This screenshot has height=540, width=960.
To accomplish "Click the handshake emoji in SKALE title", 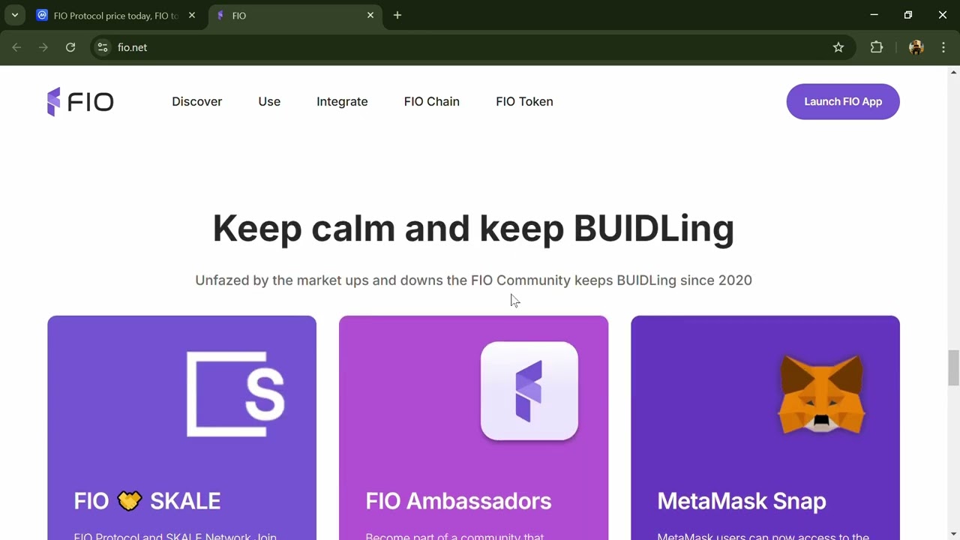I will [x=129, y=501].
